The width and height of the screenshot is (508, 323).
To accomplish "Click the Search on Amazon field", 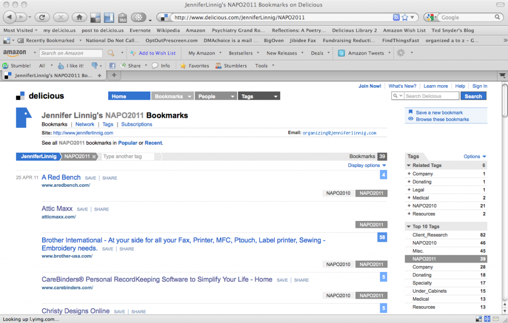I will click(71, 53).
